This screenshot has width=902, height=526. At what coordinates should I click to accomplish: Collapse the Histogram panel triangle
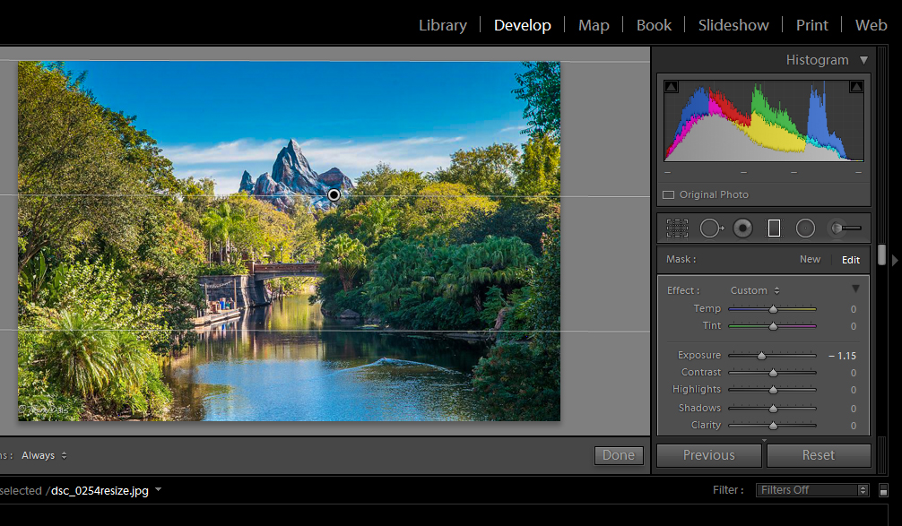pyautogui.click(x=863, y=60)
